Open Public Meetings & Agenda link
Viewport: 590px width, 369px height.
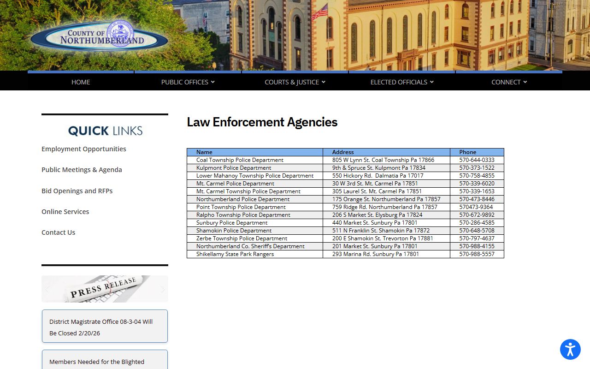pyautogui.click(x=82, y=170)
